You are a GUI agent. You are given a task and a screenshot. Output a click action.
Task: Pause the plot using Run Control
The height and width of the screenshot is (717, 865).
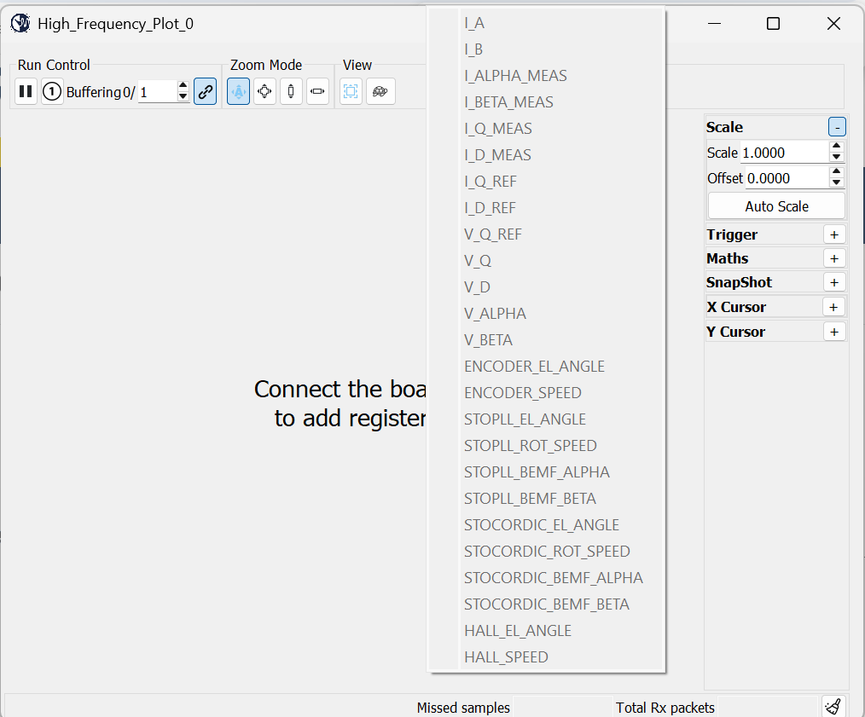[26, 91]
